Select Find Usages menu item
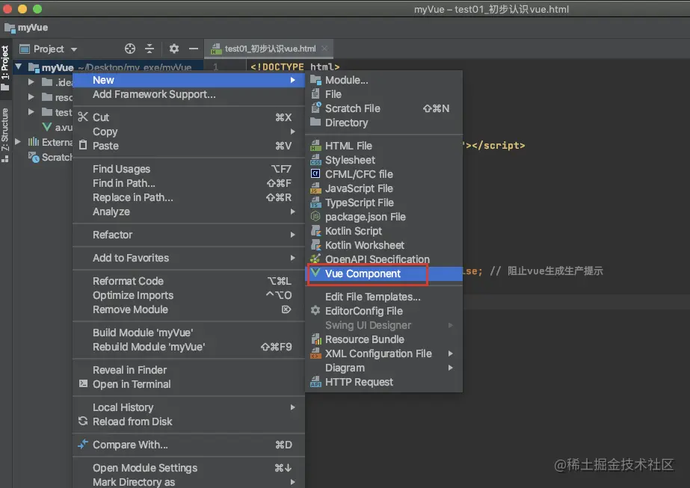 [x=189, y=169]
